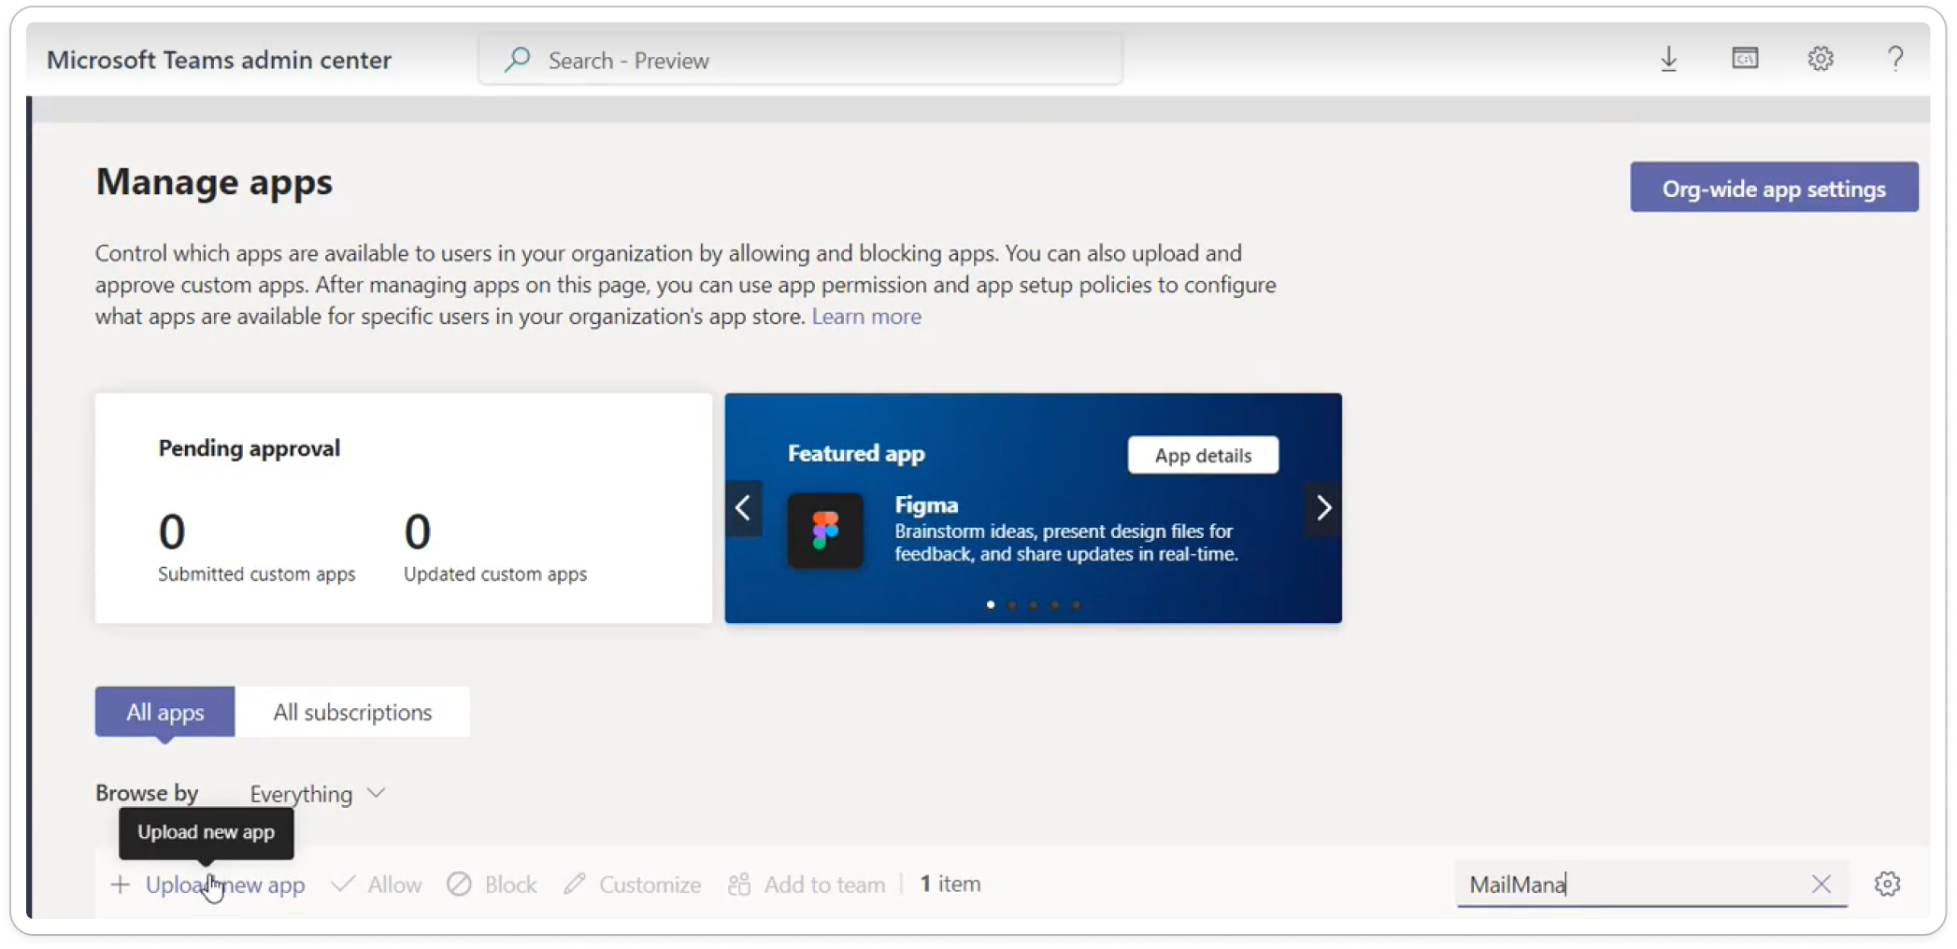Click the download icon in header
This screenshot has height=949, width=1957.
(1668, 60)
